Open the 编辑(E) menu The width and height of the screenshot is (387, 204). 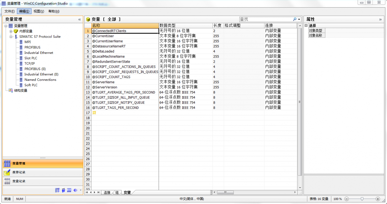click(x=24, y=11)
